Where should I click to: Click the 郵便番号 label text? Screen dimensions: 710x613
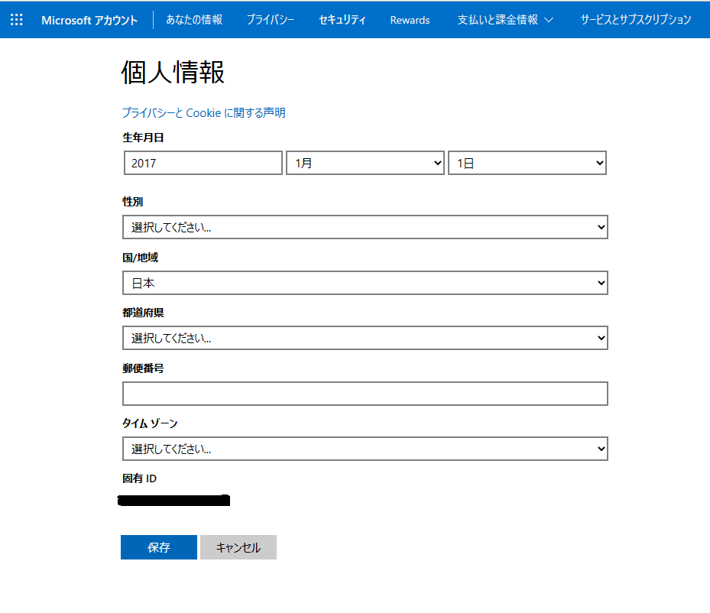143,368
